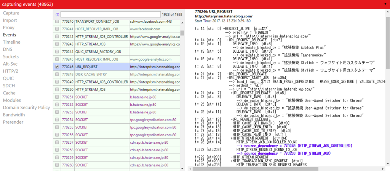Open the DNS section

point(8,49)
